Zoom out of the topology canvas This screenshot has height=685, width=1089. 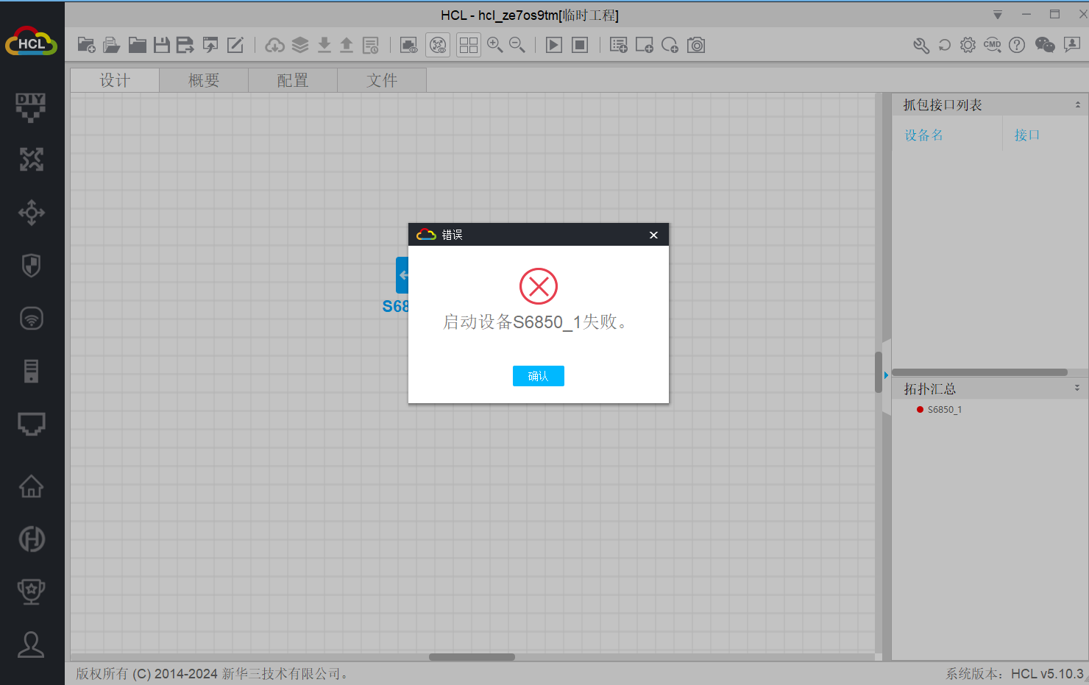pos(517,45)
